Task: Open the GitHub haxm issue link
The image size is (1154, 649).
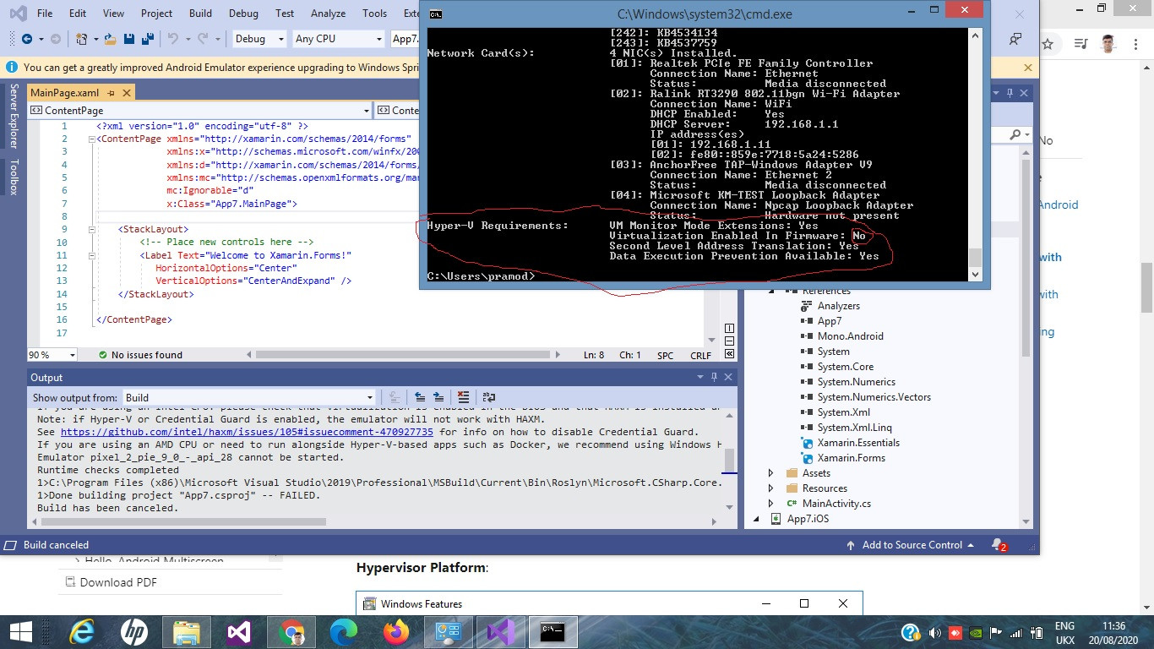Action: coord(247,432)
